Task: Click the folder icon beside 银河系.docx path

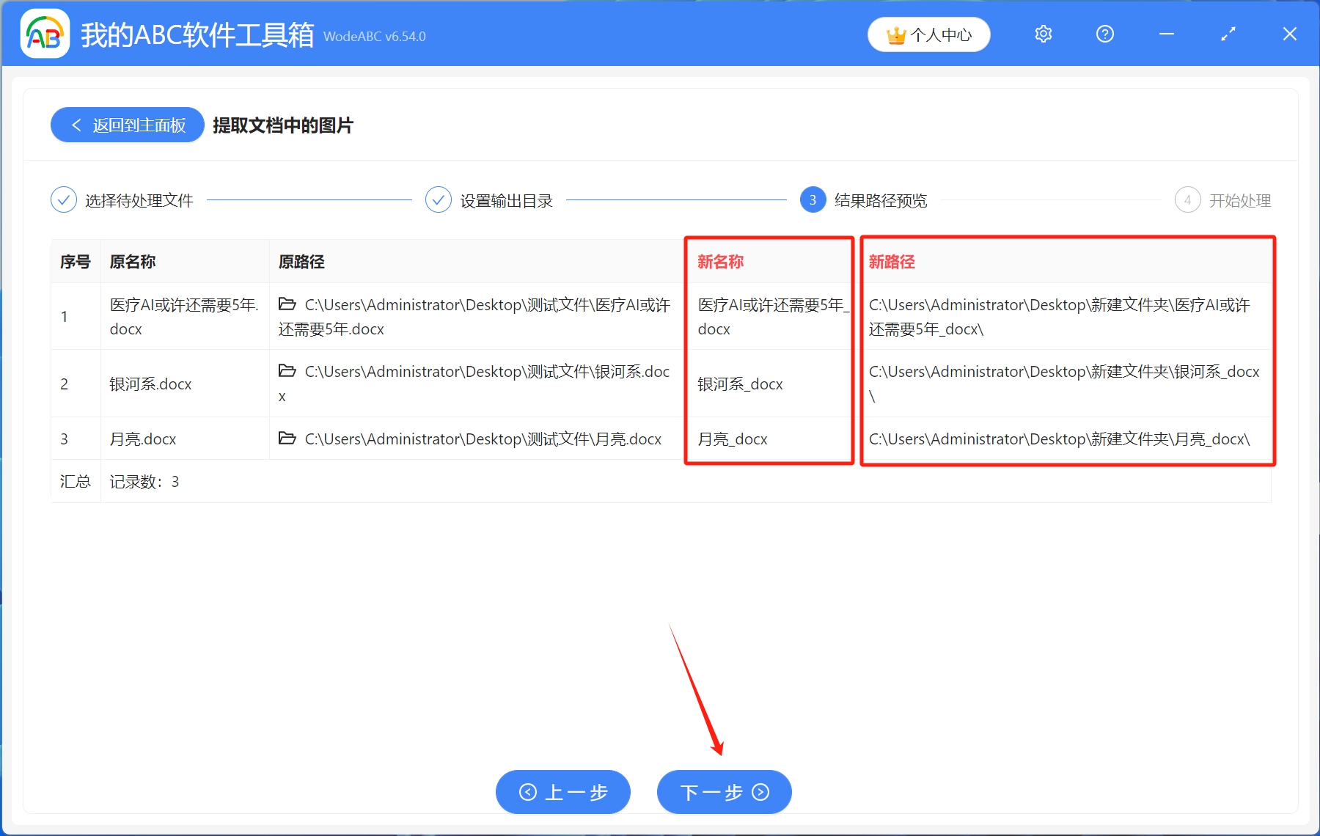Action: pyautogui.click(x=287, y=372)
